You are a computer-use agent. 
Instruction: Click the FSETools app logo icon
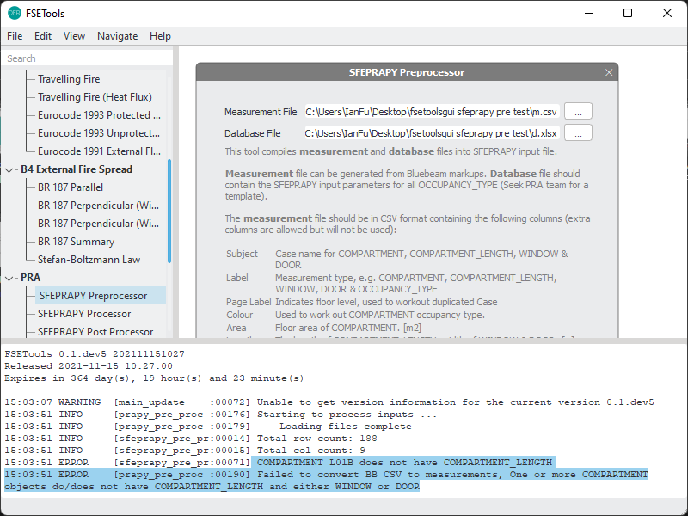pos(15,13)
